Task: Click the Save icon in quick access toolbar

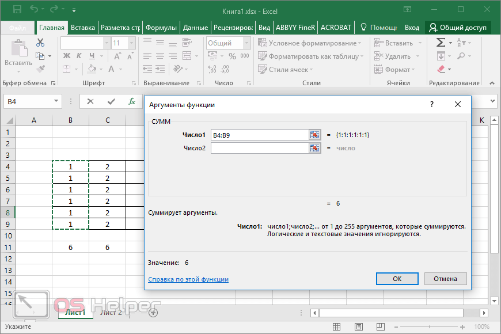Action: [x=17, y=10]
